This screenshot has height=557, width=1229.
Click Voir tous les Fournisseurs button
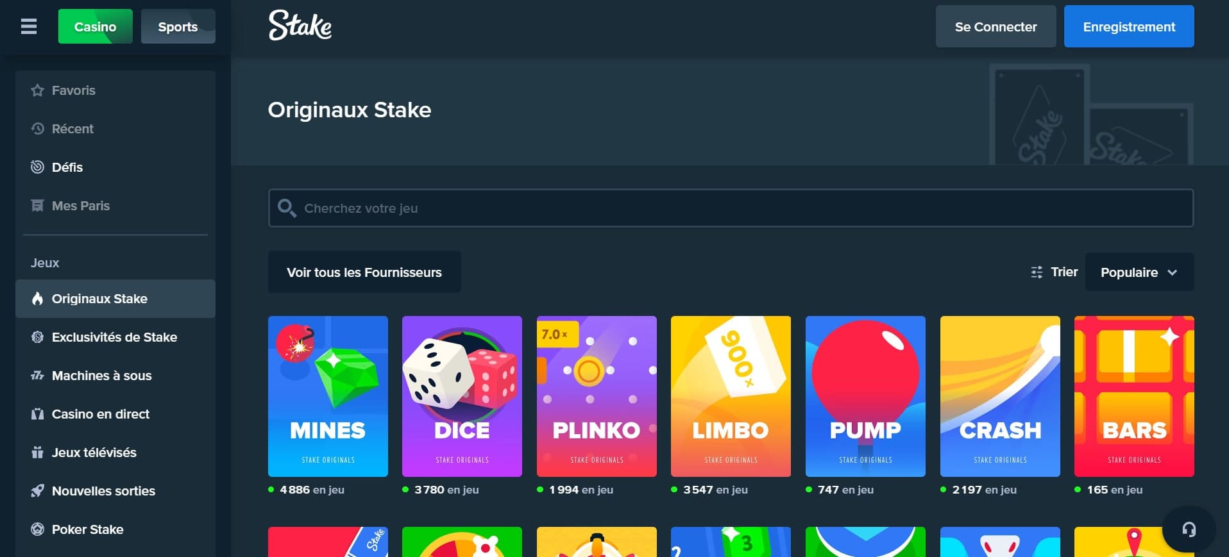coord(364,272)
